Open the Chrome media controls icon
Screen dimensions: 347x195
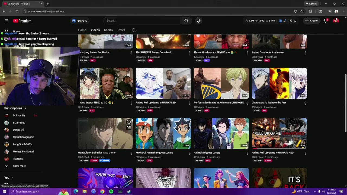point(330,11)
